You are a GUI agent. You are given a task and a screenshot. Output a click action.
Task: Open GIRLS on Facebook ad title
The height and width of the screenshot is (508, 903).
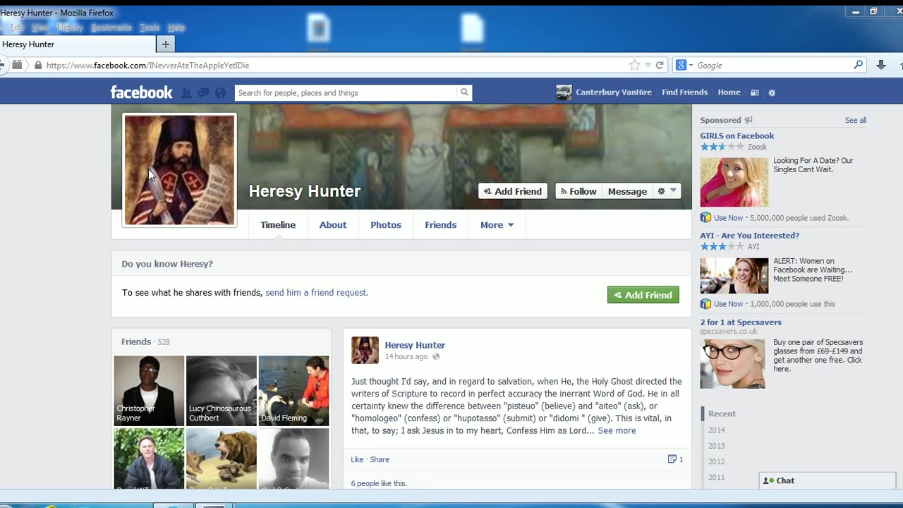point(737,135)
